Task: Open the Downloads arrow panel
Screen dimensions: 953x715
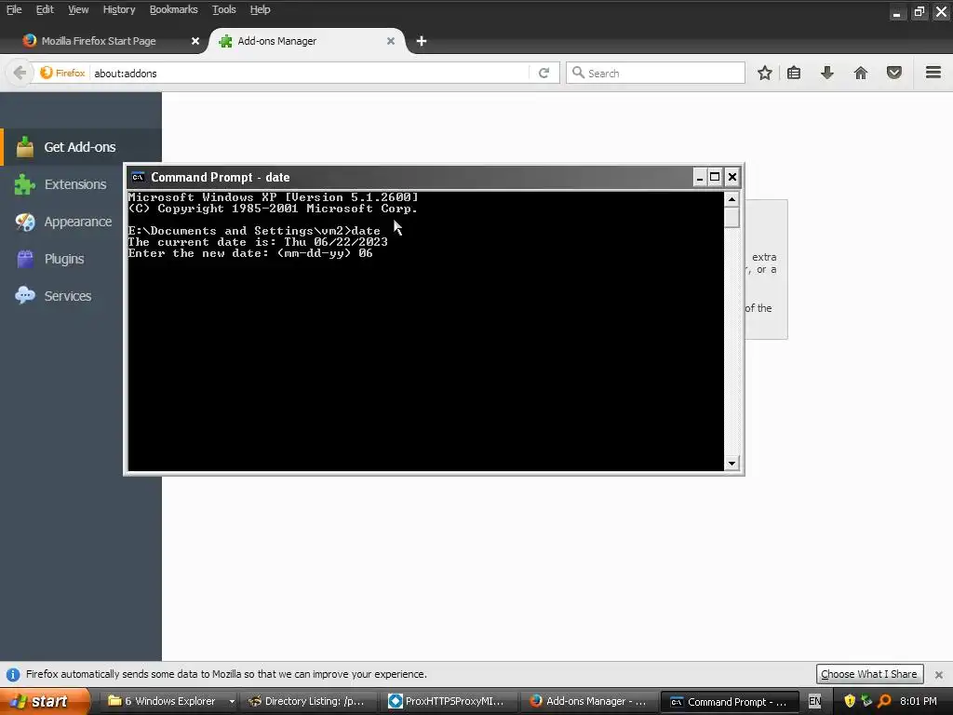Action: coord(827,73)
